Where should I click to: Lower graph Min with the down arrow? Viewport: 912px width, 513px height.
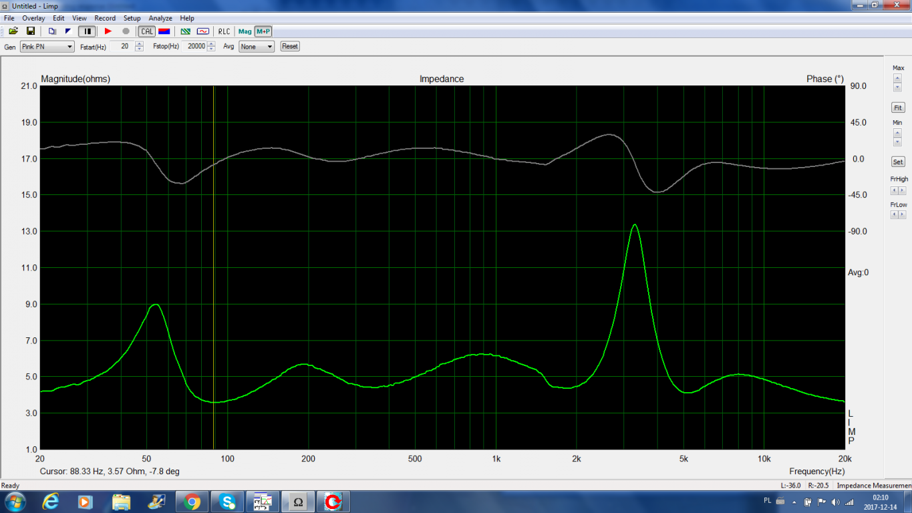[x=897, y=142]
